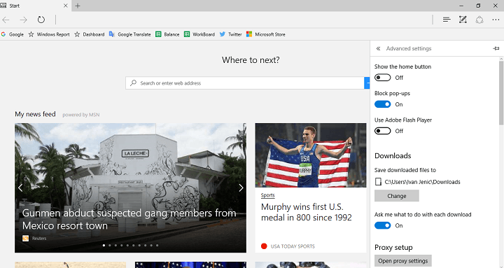
Task: Open Murphy wins first U.S. medal article
Action: [307, 212]
